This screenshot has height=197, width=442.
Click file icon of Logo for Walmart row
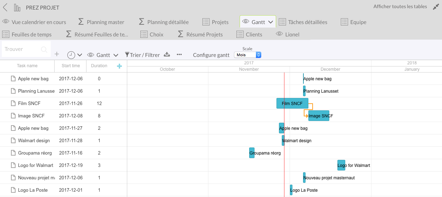pos(13,165)
